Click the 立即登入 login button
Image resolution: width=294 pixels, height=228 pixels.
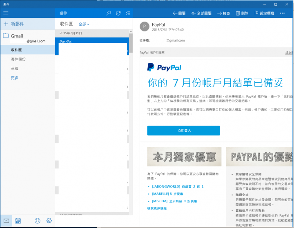pos(184,131)
